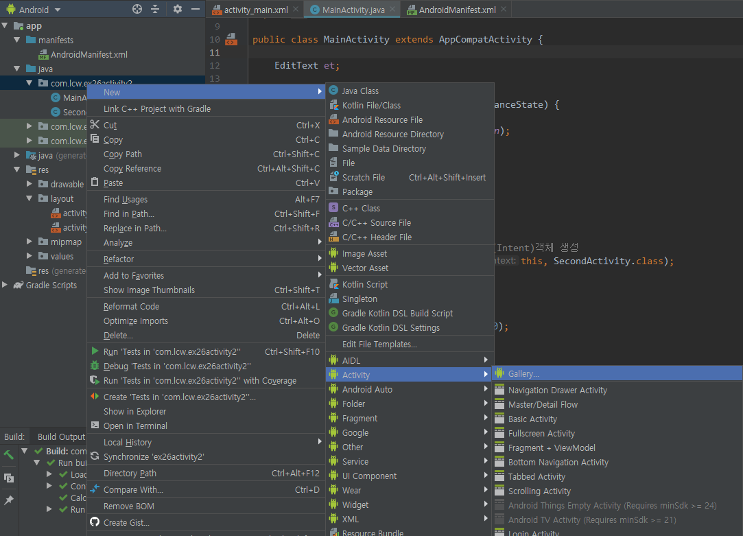Choose Optimize Imports
The image size is (743, 536).
tap(206, 321)
